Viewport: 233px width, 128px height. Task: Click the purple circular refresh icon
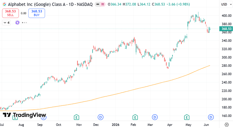[17, 23]
